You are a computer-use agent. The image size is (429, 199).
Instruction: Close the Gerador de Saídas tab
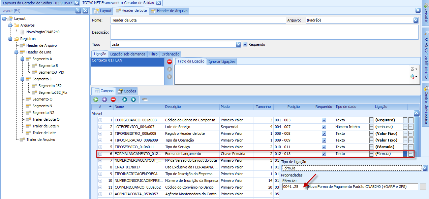click(158, 3)
